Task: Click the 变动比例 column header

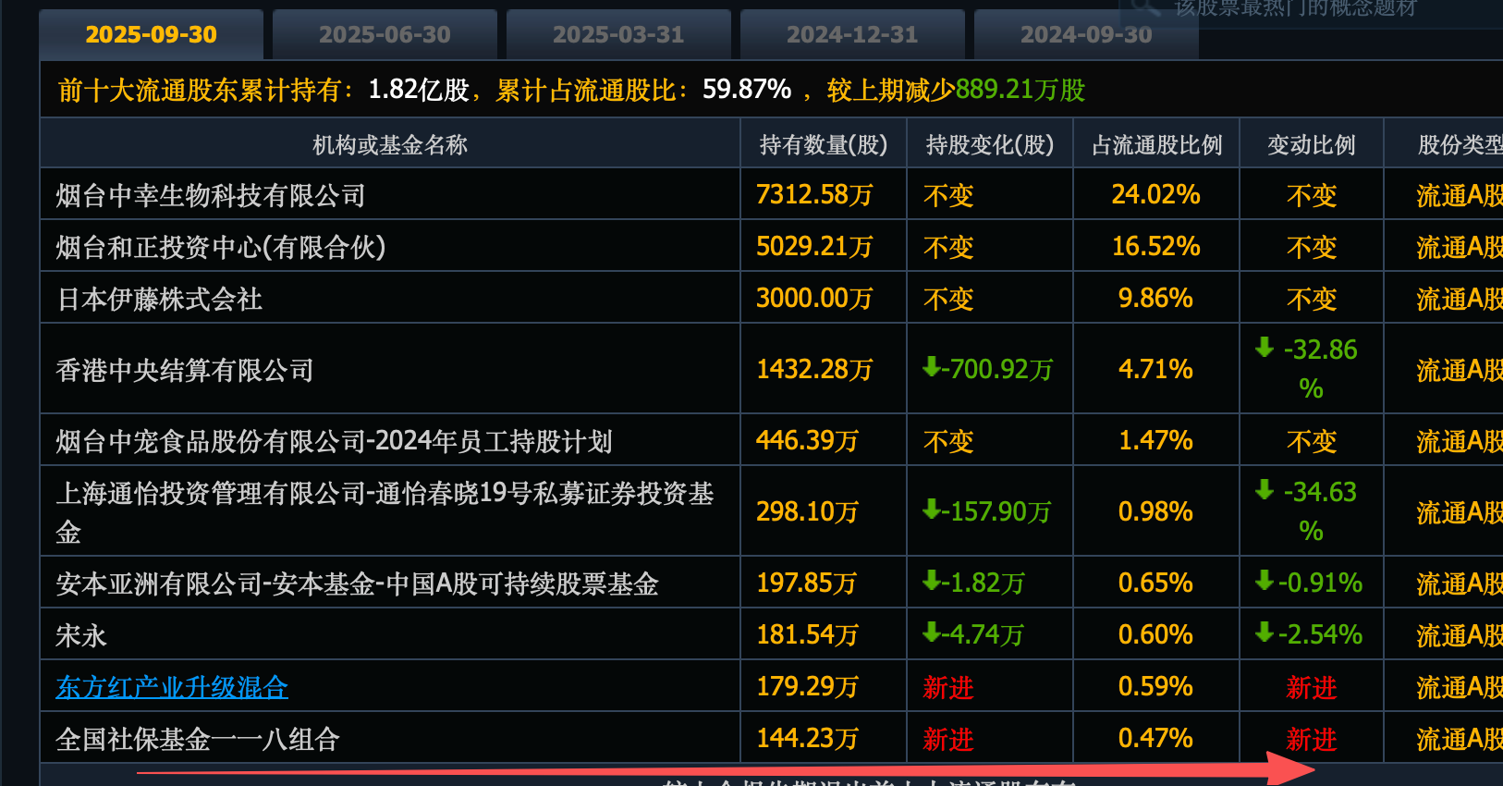Action: 1312,144
